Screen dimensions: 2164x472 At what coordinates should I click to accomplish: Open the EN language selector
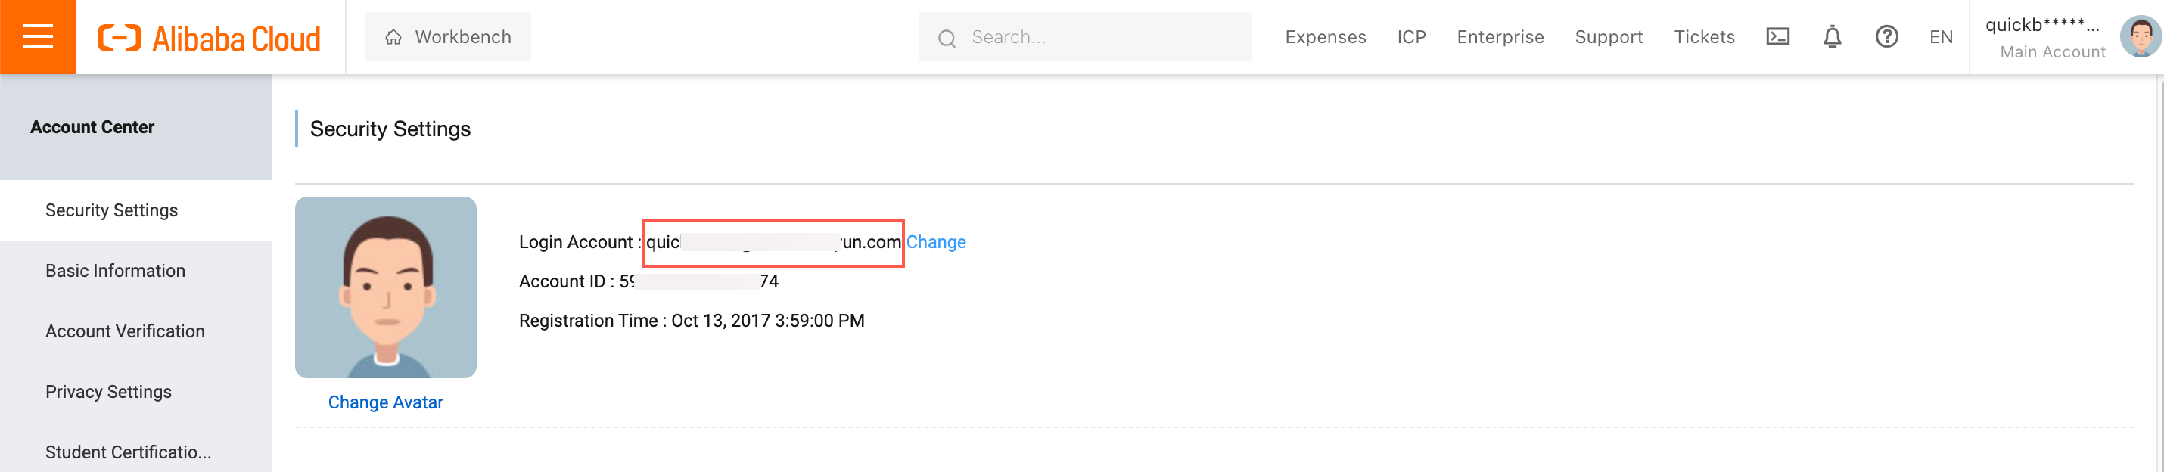pos(1941,37)
